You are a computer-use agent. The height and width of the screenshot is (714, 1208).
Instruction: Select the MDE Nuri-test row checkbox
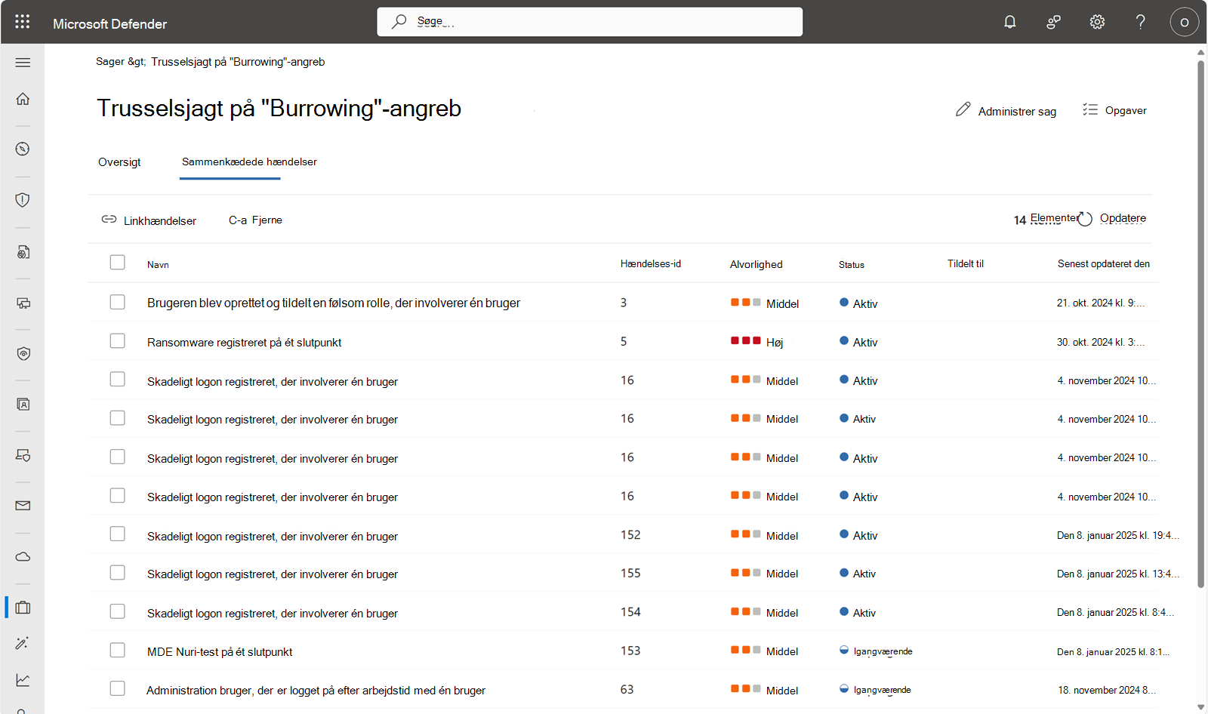pos(117,650)
